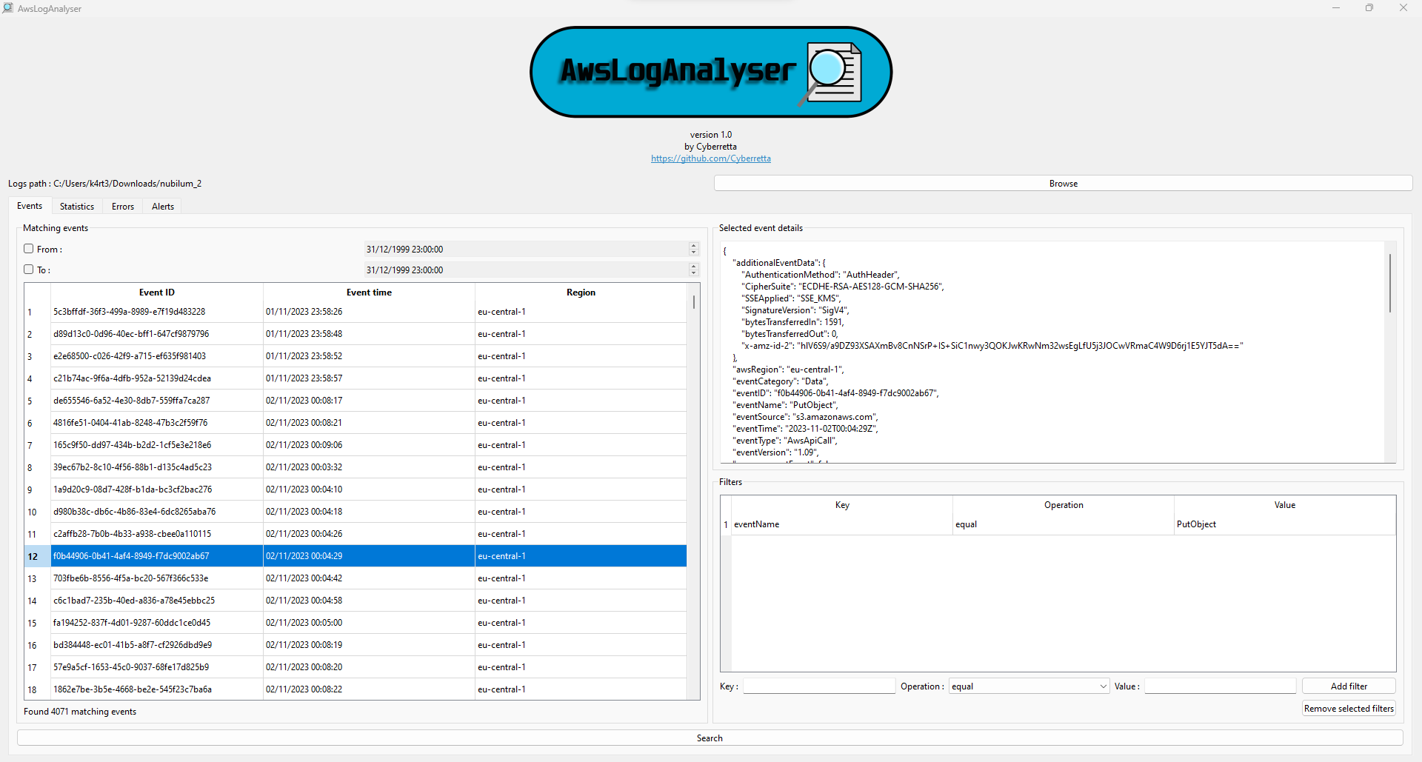Click the app icon in title bar
This screenshot has width=1422, height=762.
point(8,8)
